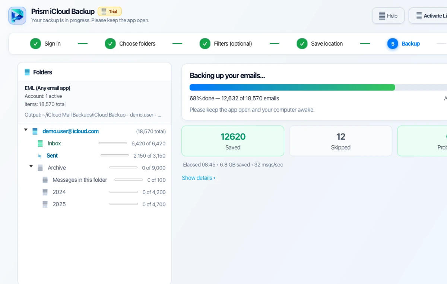Screen dimensions: 447x284
Task: Click the Save location step checkmark
Action: point(302,43)
